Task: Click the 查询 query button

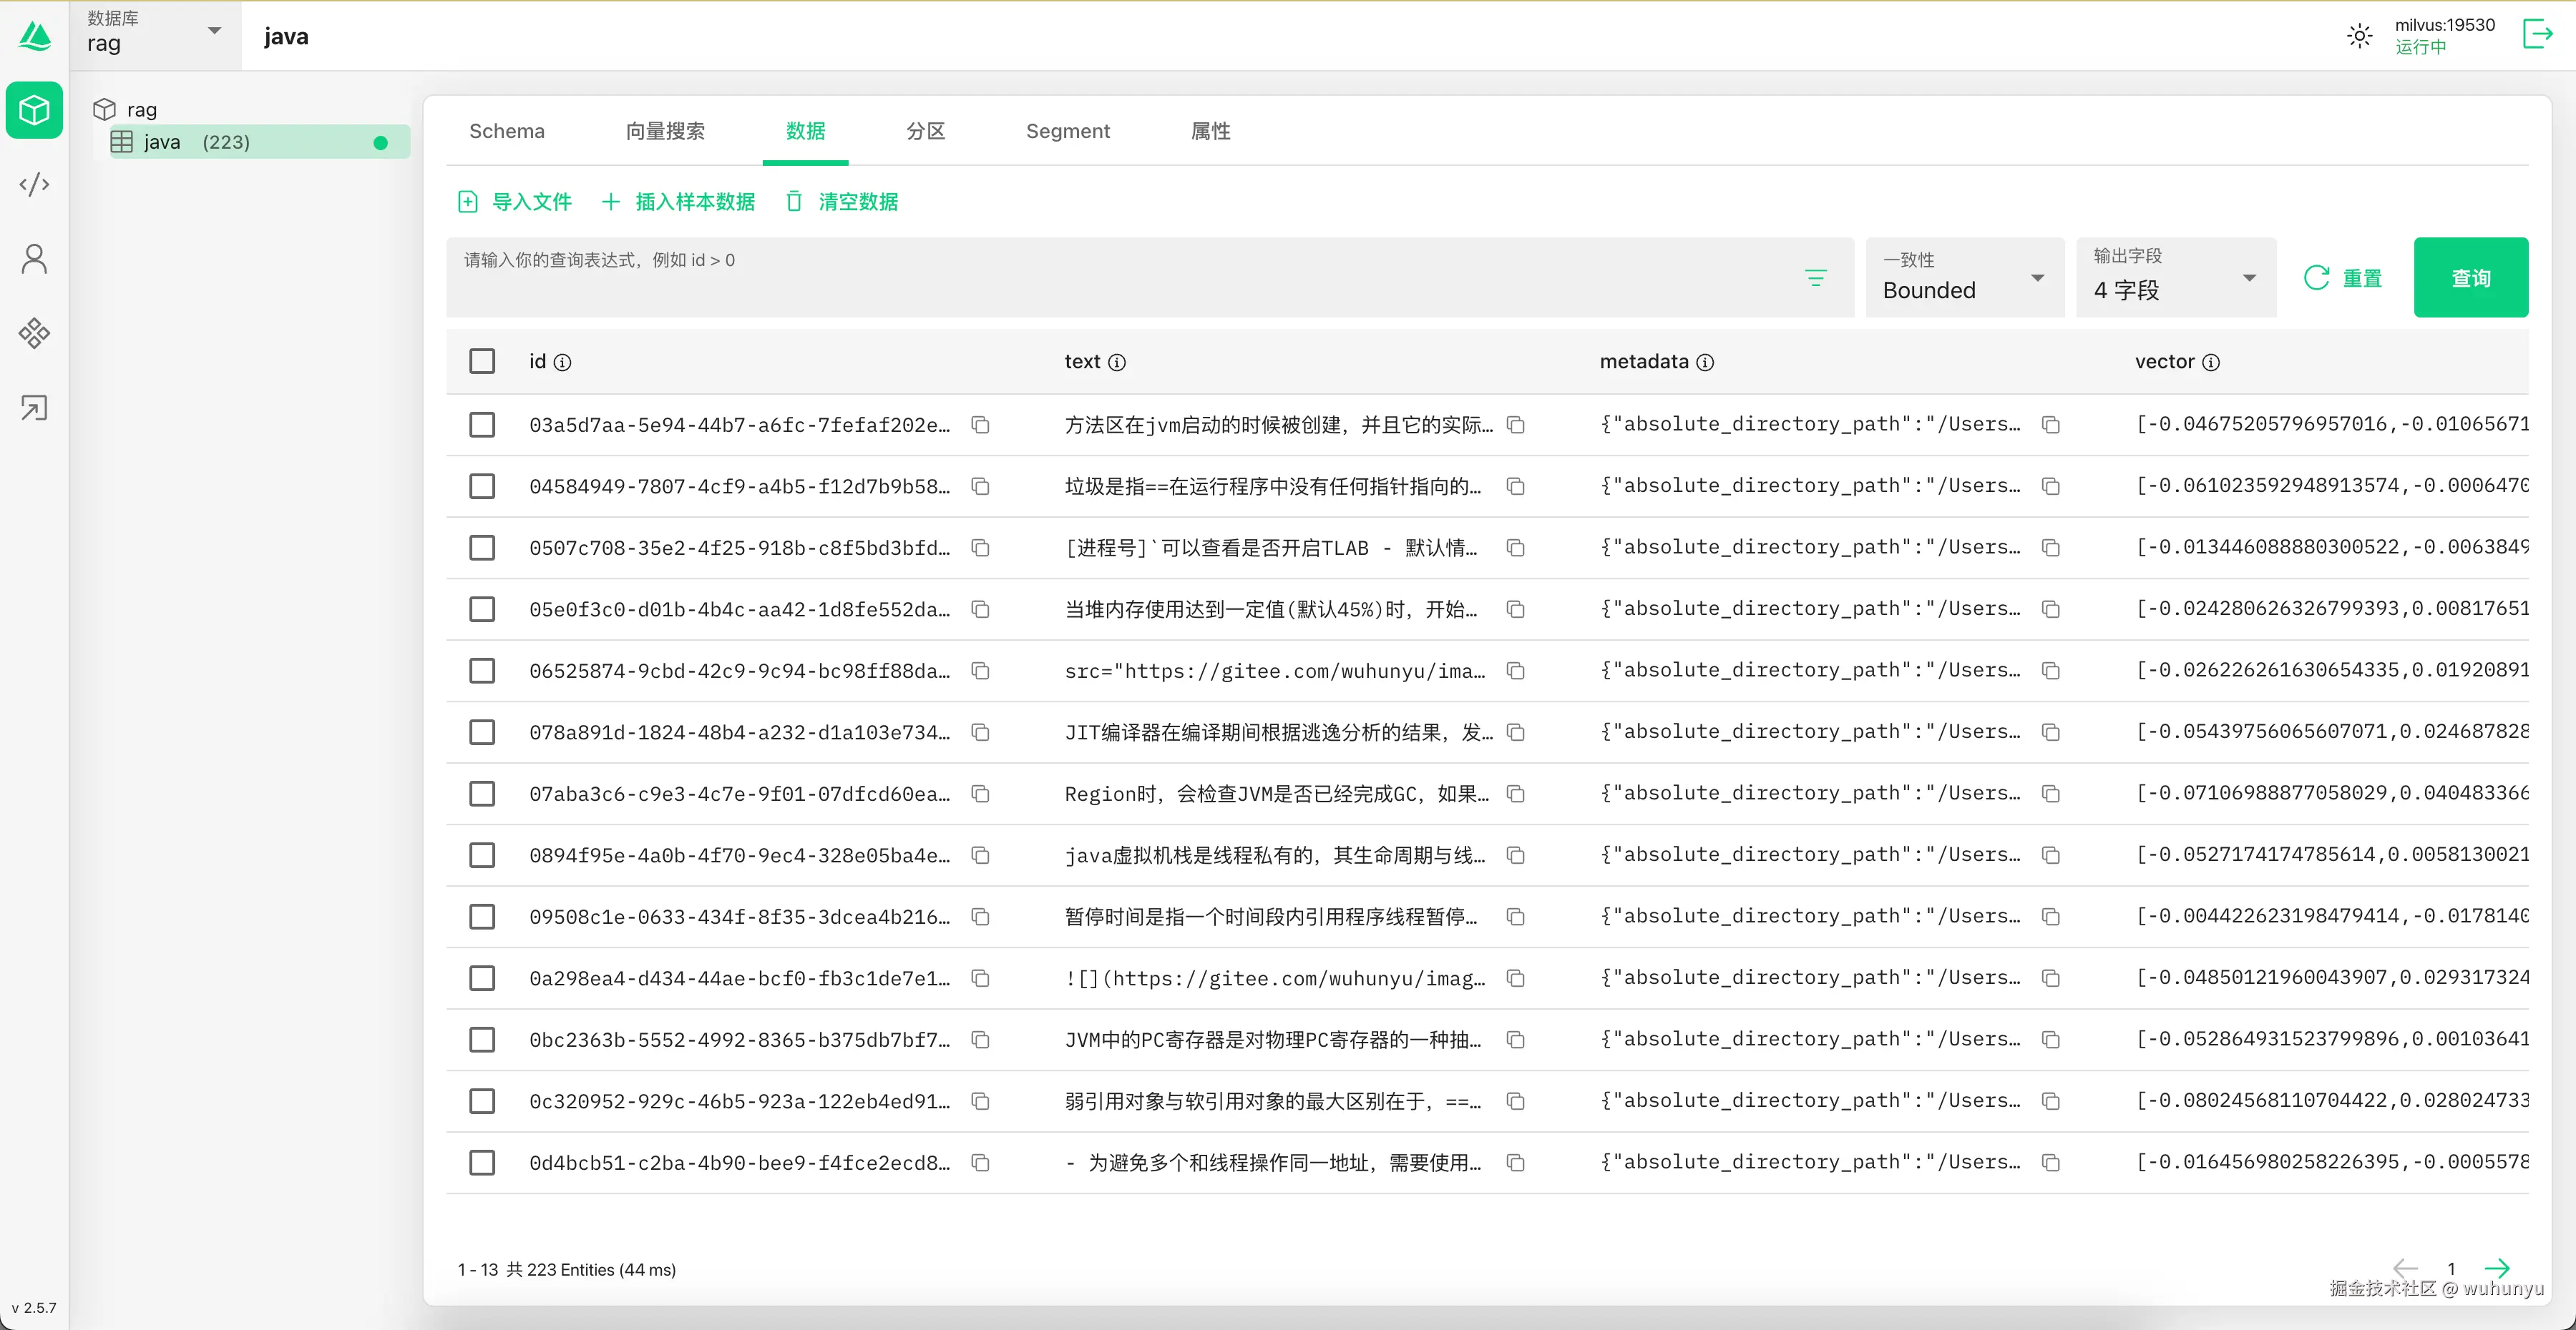Action: tap(2471, 277)
